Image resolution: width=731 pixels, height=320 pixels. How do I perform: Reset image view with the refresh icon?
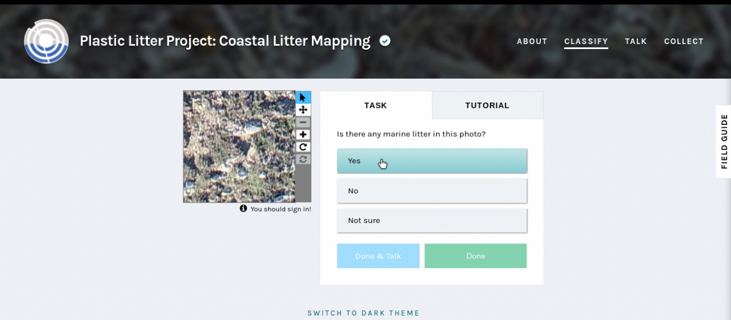303,159
